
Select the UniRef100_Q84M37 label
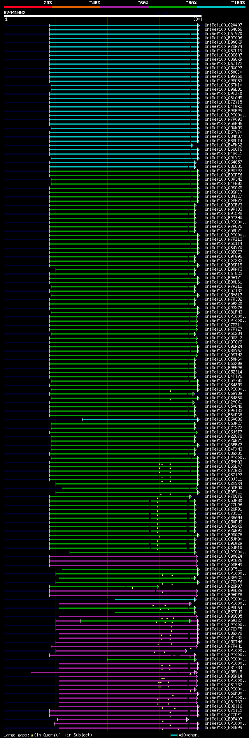223,137
